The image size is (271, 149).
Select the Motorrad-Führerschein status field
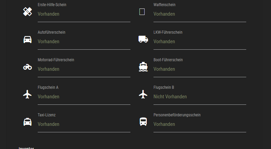84,69
